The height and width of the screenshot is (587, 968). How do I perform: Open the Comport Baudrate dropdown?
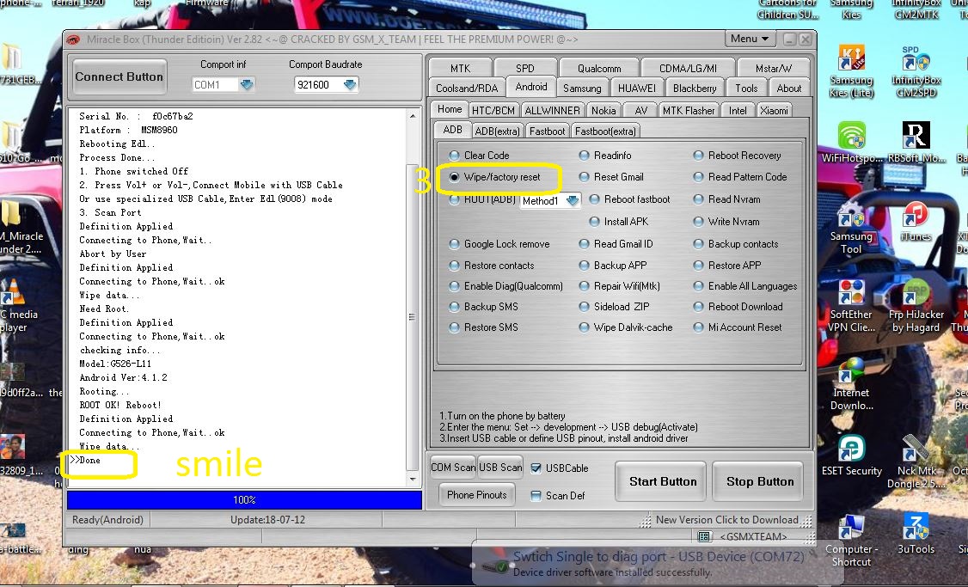click(x=349, y=84)
